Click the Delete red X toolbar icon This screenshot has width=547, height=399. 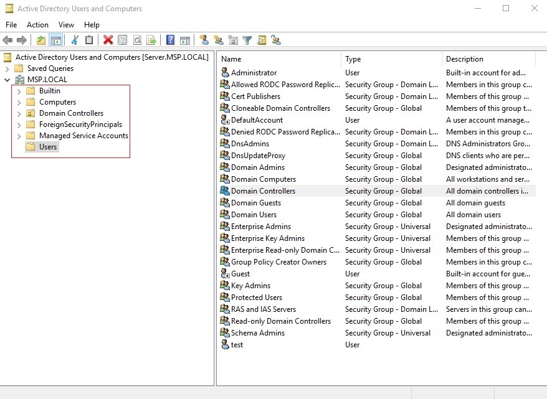[x=108, y=40]
